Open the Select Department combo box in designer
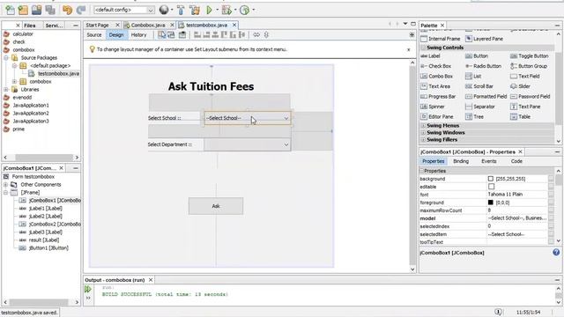The image size is (564, 317). click(248, 144)
